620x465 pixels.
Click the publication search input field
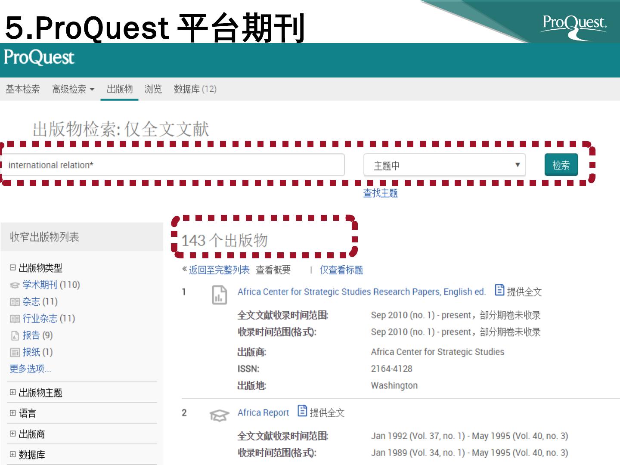coord(173,165)
